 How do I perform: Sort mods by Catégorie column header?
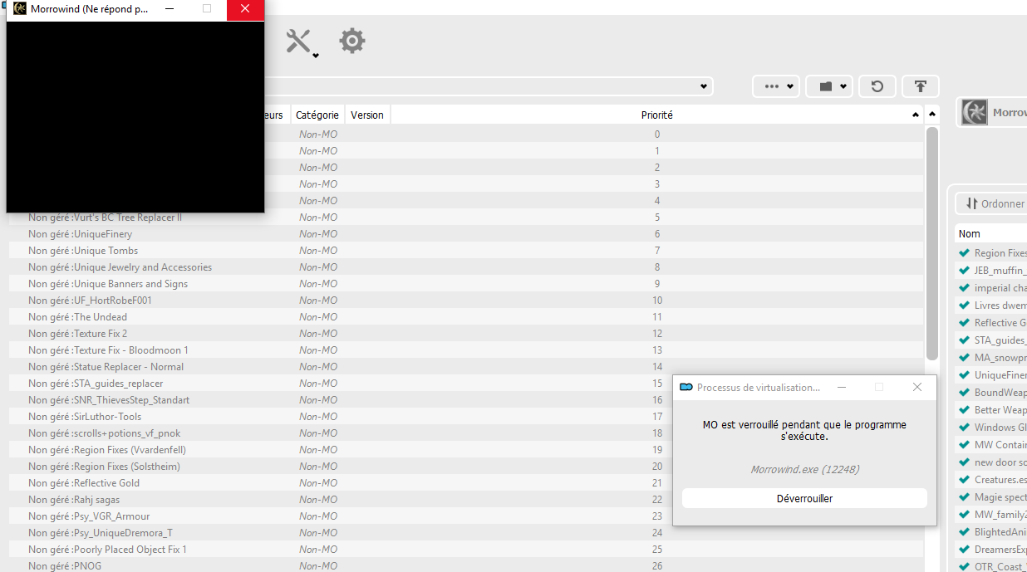click(317, 115)
